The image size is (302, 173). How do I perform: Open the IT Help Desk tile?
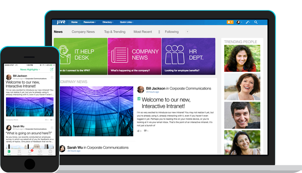(80, 56)
